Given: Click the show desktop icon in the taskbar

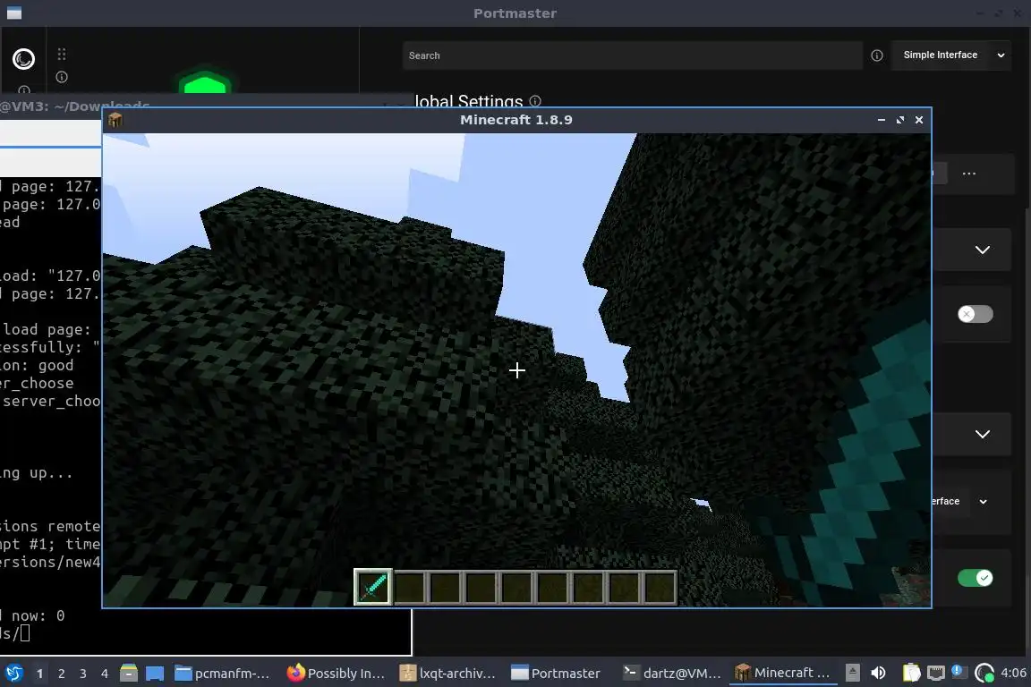Looking at the screenshot, I should point(155,673).
